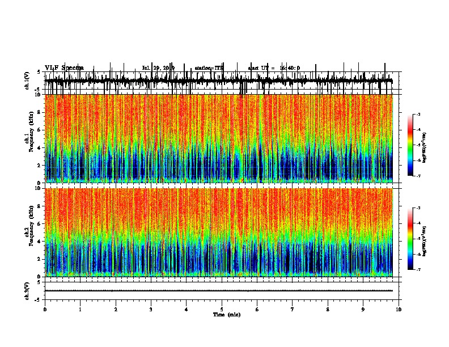
Task: Click the 'start UT = 16:40:0' header text
Action: [x=274, y=68]
